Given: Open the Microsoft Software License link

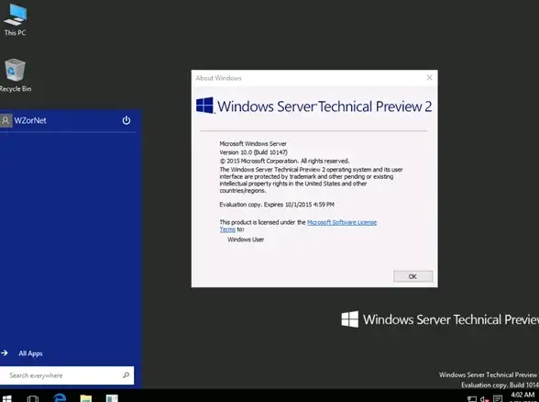Looking at the screenshot, I should point(342,222).
